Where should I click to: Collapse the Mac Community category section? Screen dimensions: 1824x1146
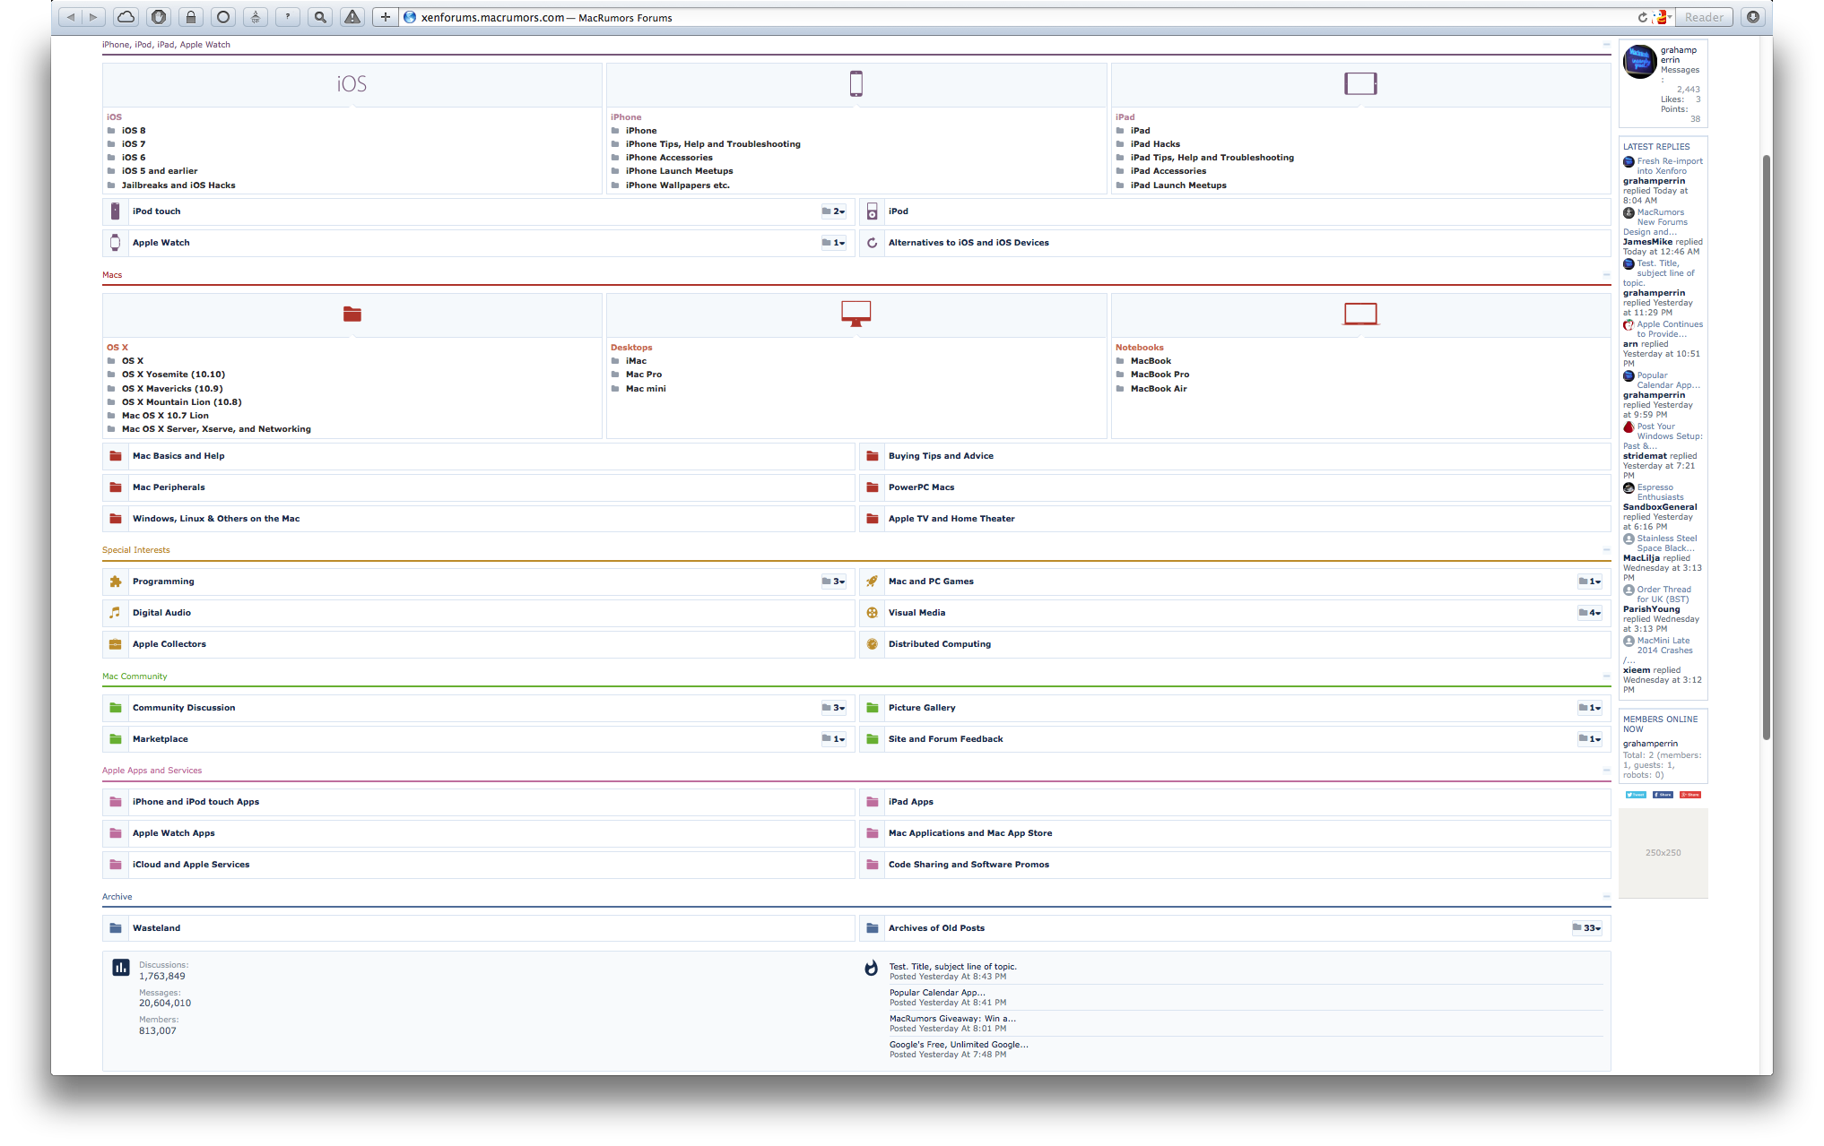pyautogui.click(x=1606, y=676)
